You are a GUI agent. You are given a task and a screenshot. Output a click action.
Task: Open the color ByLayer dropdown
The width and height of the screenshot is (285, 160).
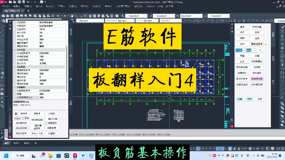coord(90,21)
